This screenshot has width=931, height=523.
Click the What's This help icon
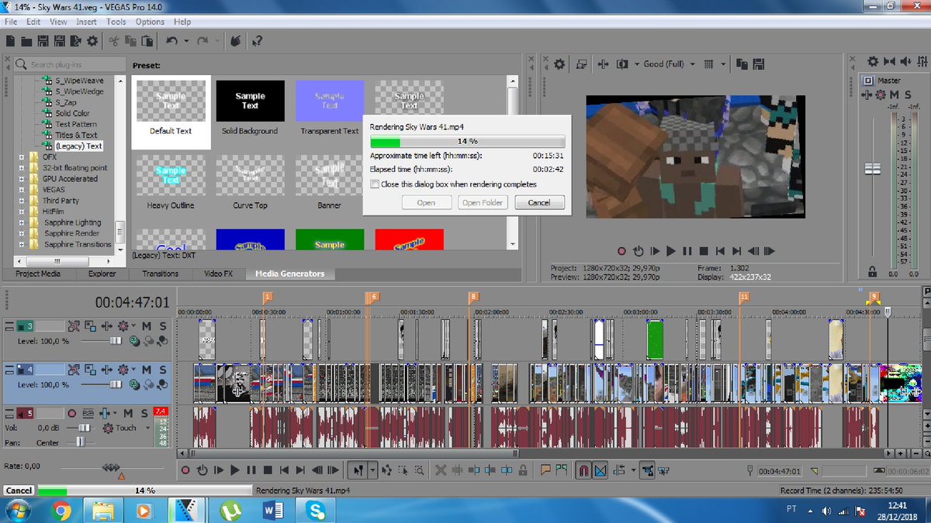click(x=258, y=41)
